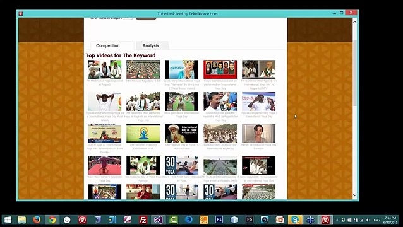Open the Namaste cartoon woman video thumbnail

pyautogui.click(x=181, y=69)
